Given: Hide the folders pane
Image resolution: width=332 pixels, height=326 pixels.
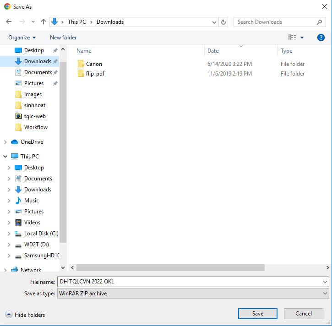Looking at the screenshot, I should tap(25, 315).
